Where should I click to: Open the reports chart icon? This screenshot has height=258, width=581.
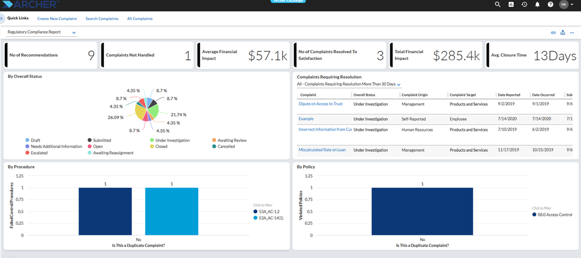pyautogui.click(x=511, y=4)
